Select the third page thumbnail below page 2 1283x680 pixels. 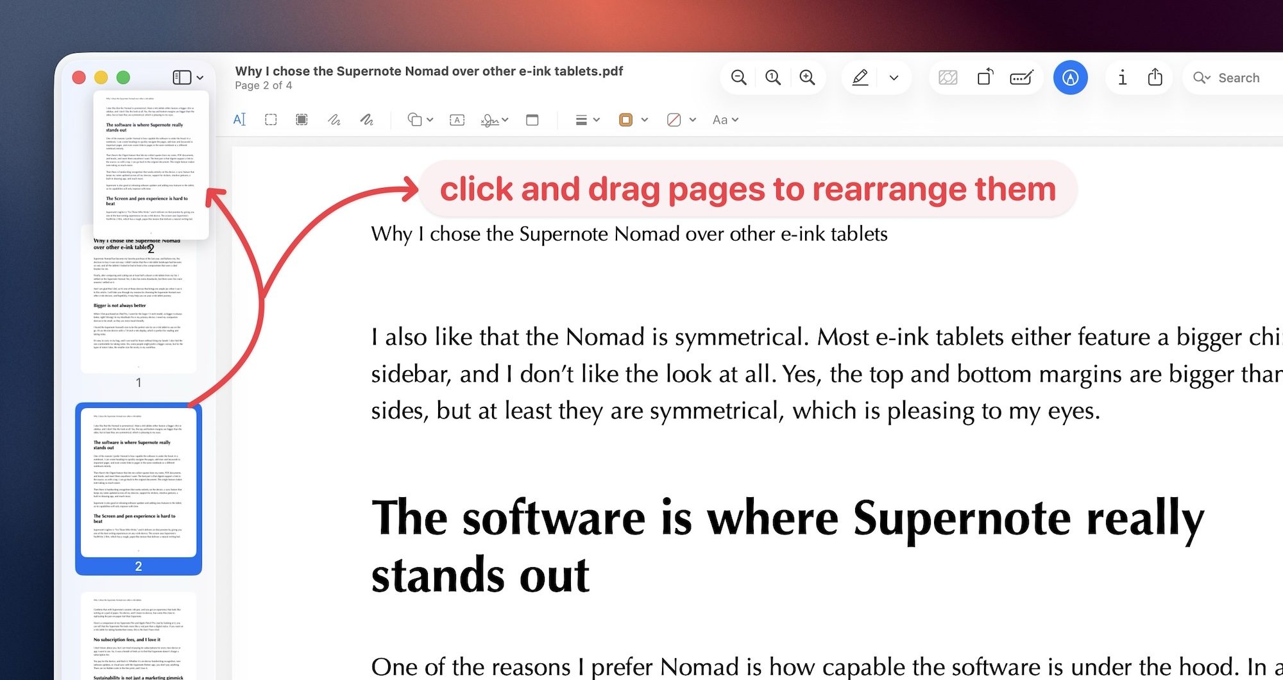(139, 636)
